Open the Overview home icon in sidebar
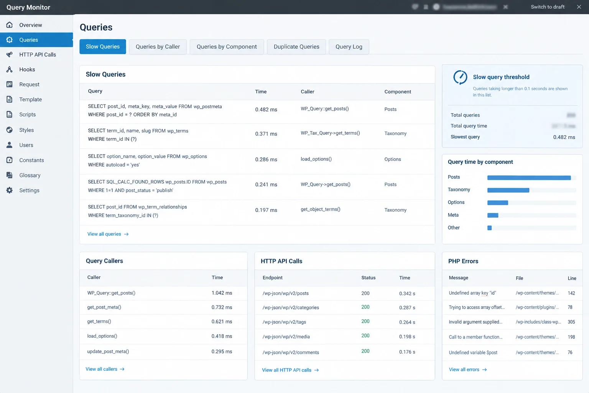Image resolution: width=589 pixels, height=393 pixels. (10, 25)
